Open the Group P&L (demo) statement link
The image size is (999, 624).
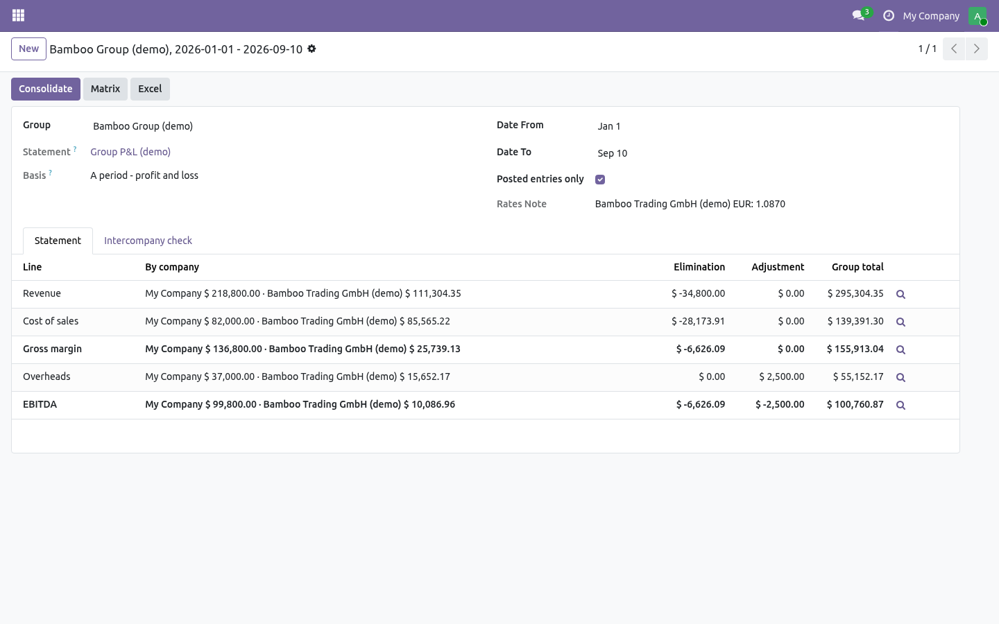(130, 152)
